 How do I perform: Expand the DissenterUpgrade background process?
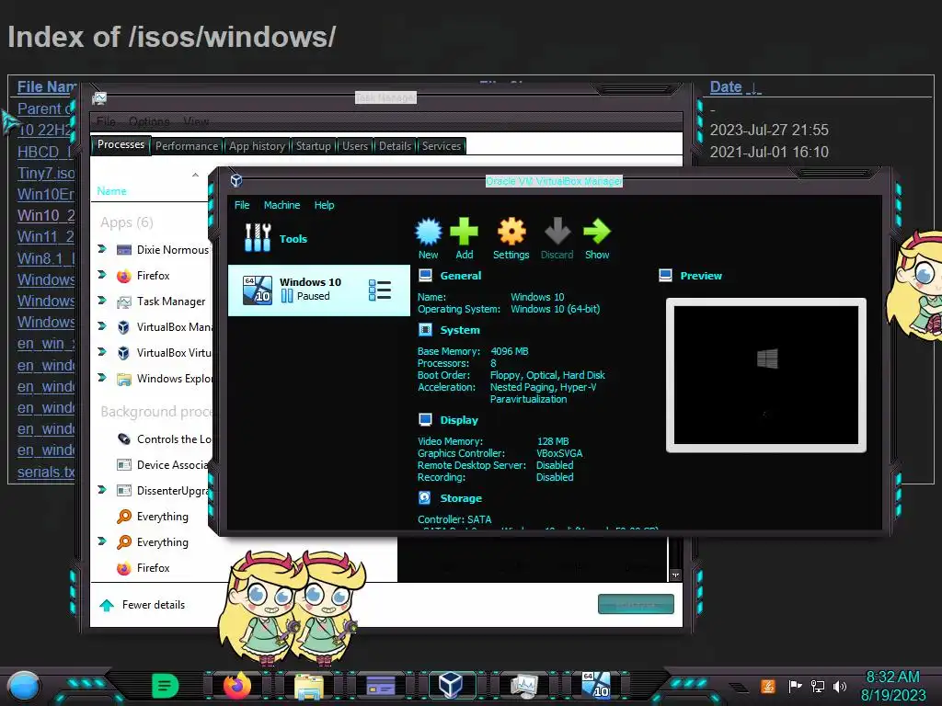pyautogui.click(x=101, y=490)
